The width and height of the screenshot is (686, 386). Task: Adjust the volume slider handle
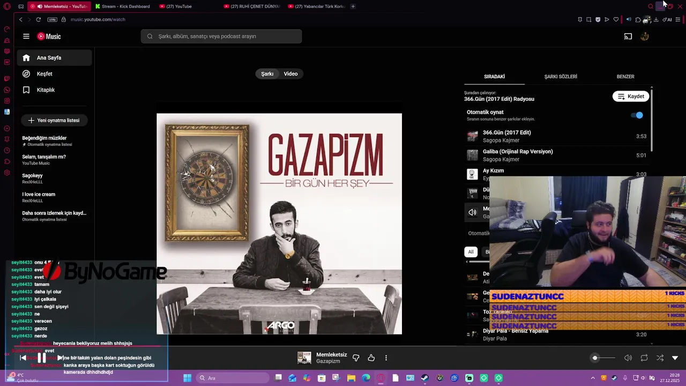point(595,358)
